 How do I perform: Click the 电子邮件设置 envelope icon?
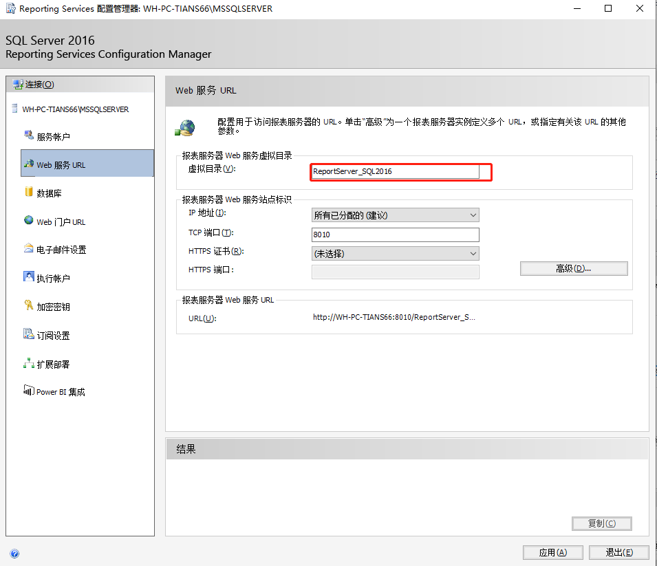(x=28, y=248)
